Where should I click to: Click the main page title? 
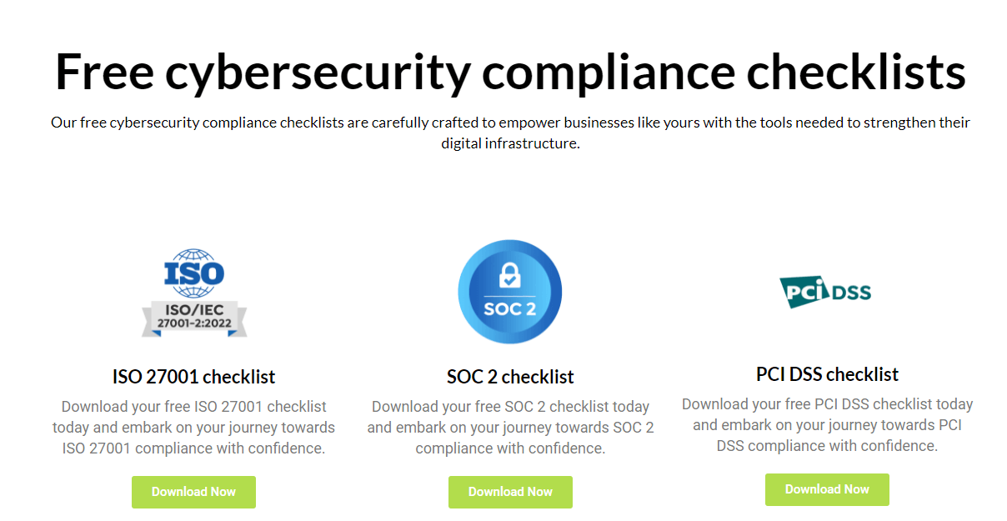coord(509,72)
